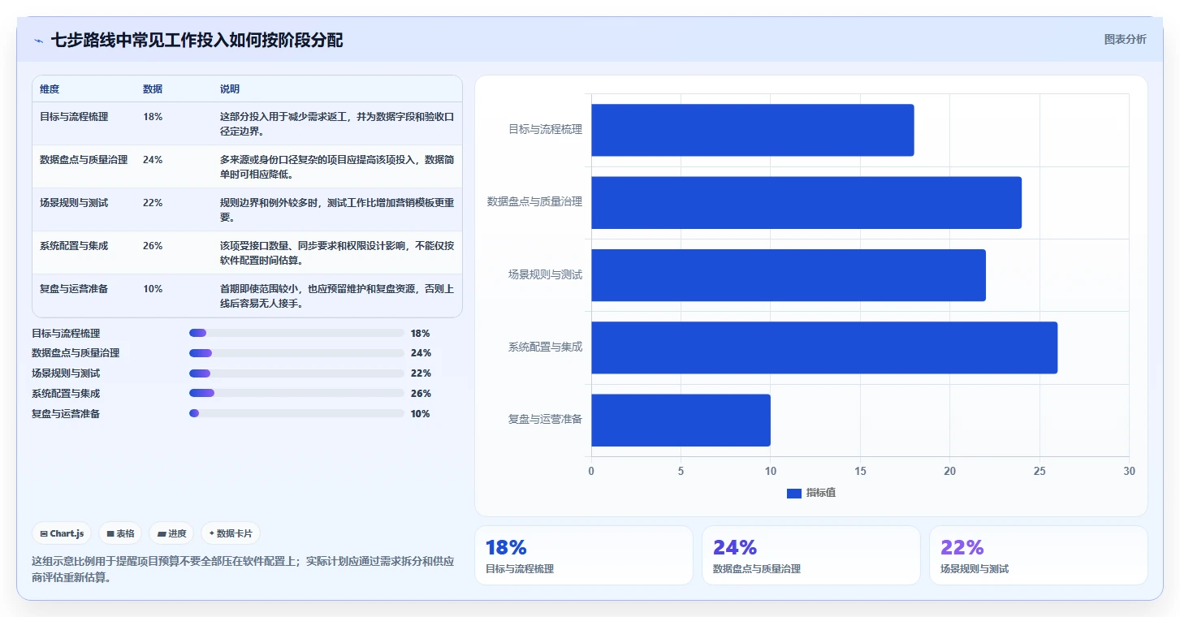Click the 场景规则与测试 chart bar
1180x617 pixels.
pyautogui.click(x=789, y=275)
